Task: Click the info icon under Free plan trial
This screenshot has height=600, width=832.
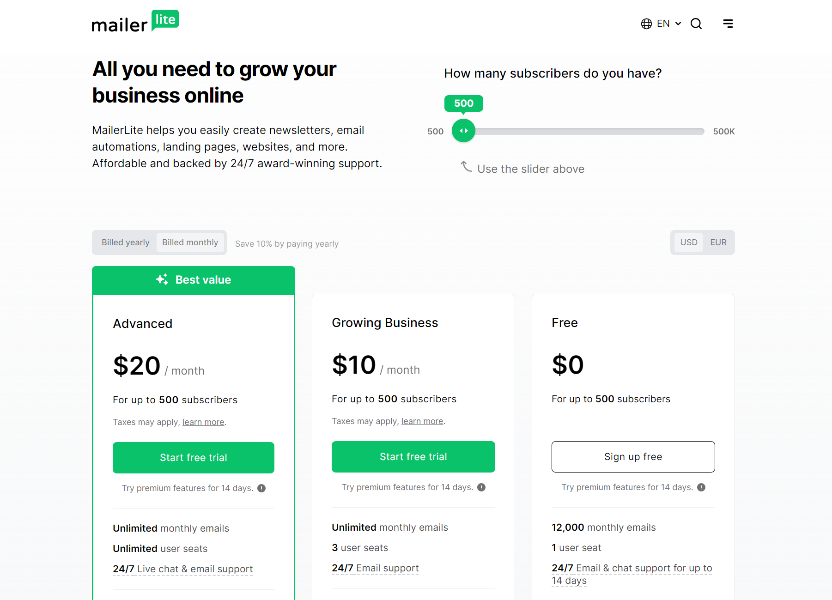Action: pos(701,487)
